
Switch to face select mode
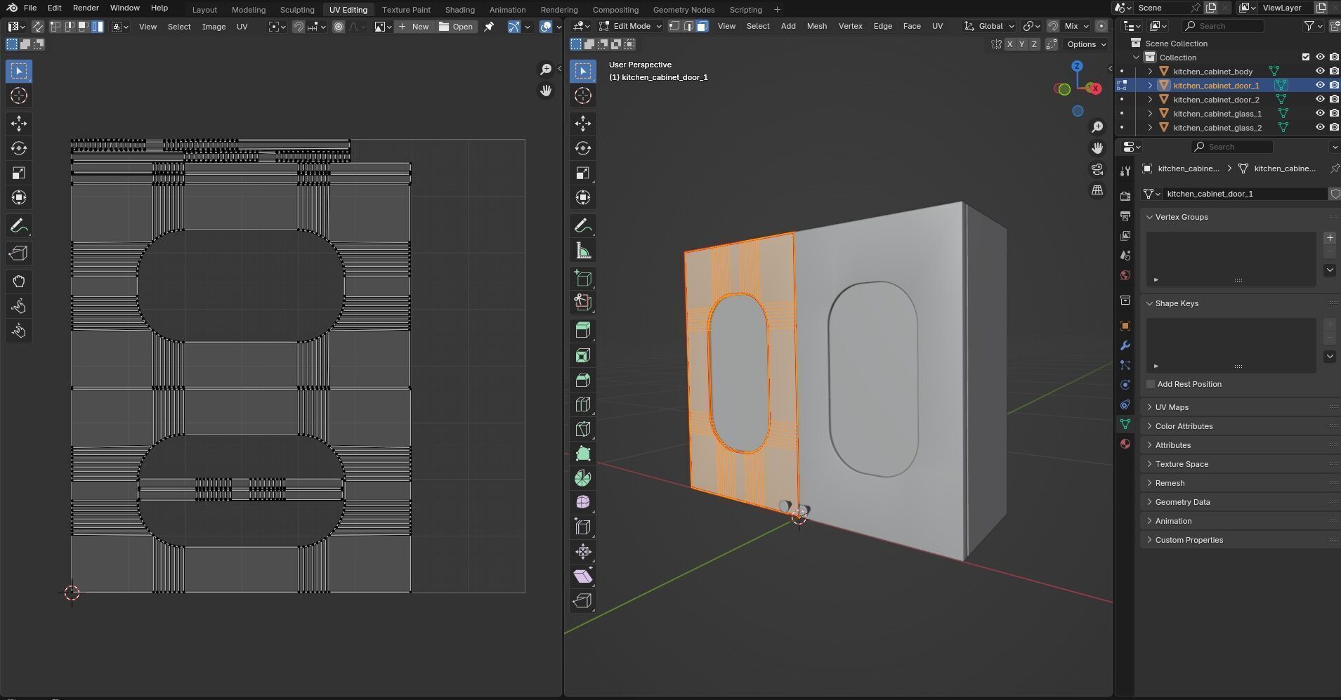pyautogui.click(x=702, y=26)
